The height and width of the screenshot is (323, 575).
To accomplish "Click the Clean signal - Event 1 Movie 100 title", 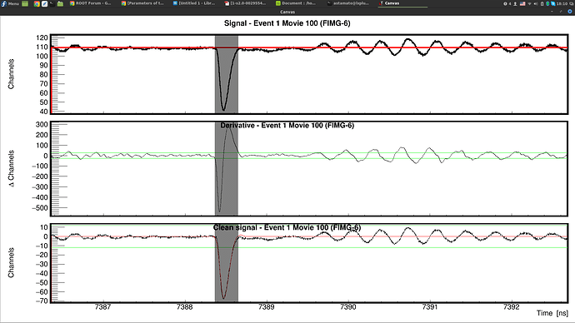I will click(287, 227).
